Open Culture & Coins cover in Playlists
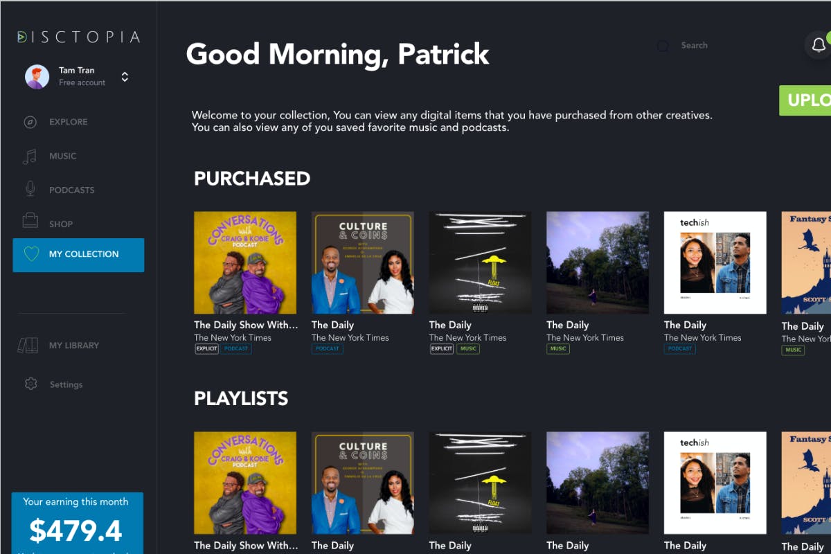Viewport: 831px width, 554px height. [x=363, y=483]
